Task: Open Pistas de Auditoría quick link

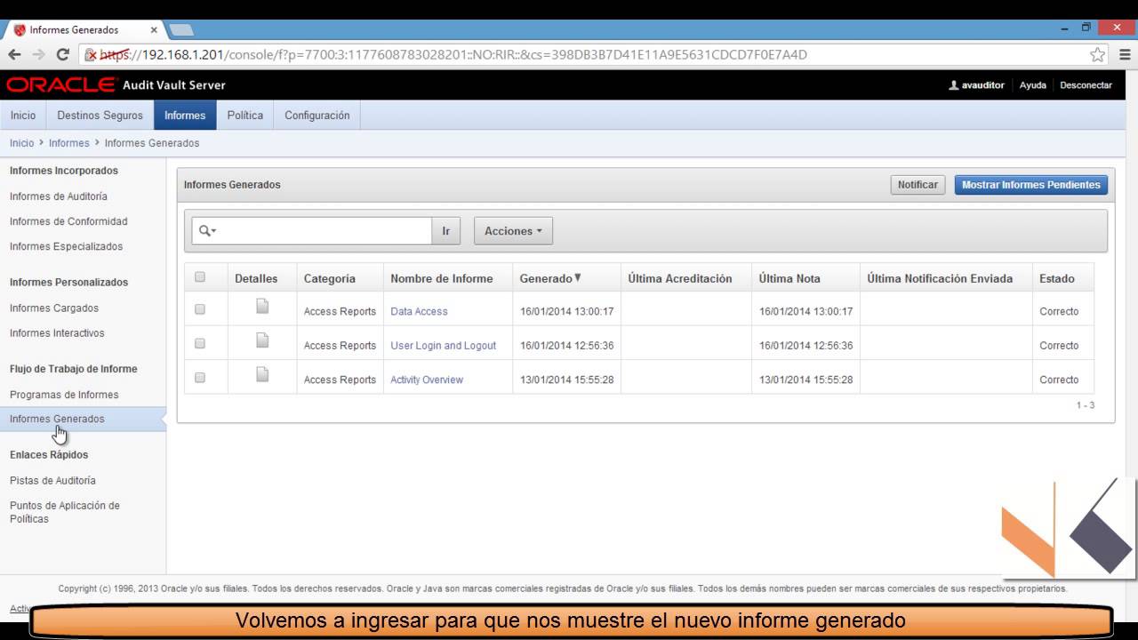Action: tap(52, 480)
